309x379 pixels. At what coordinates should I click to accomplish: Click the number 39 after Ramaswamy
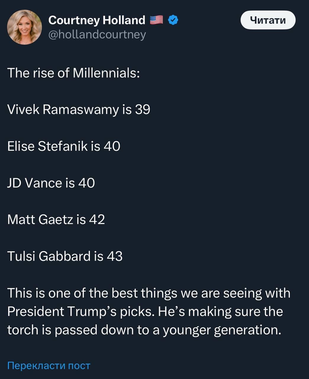coord(143,110)
